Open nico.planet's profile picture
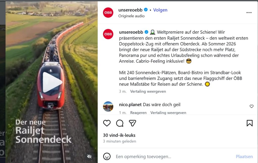Viewport: 258px width, 163px height. click(108, 106)
